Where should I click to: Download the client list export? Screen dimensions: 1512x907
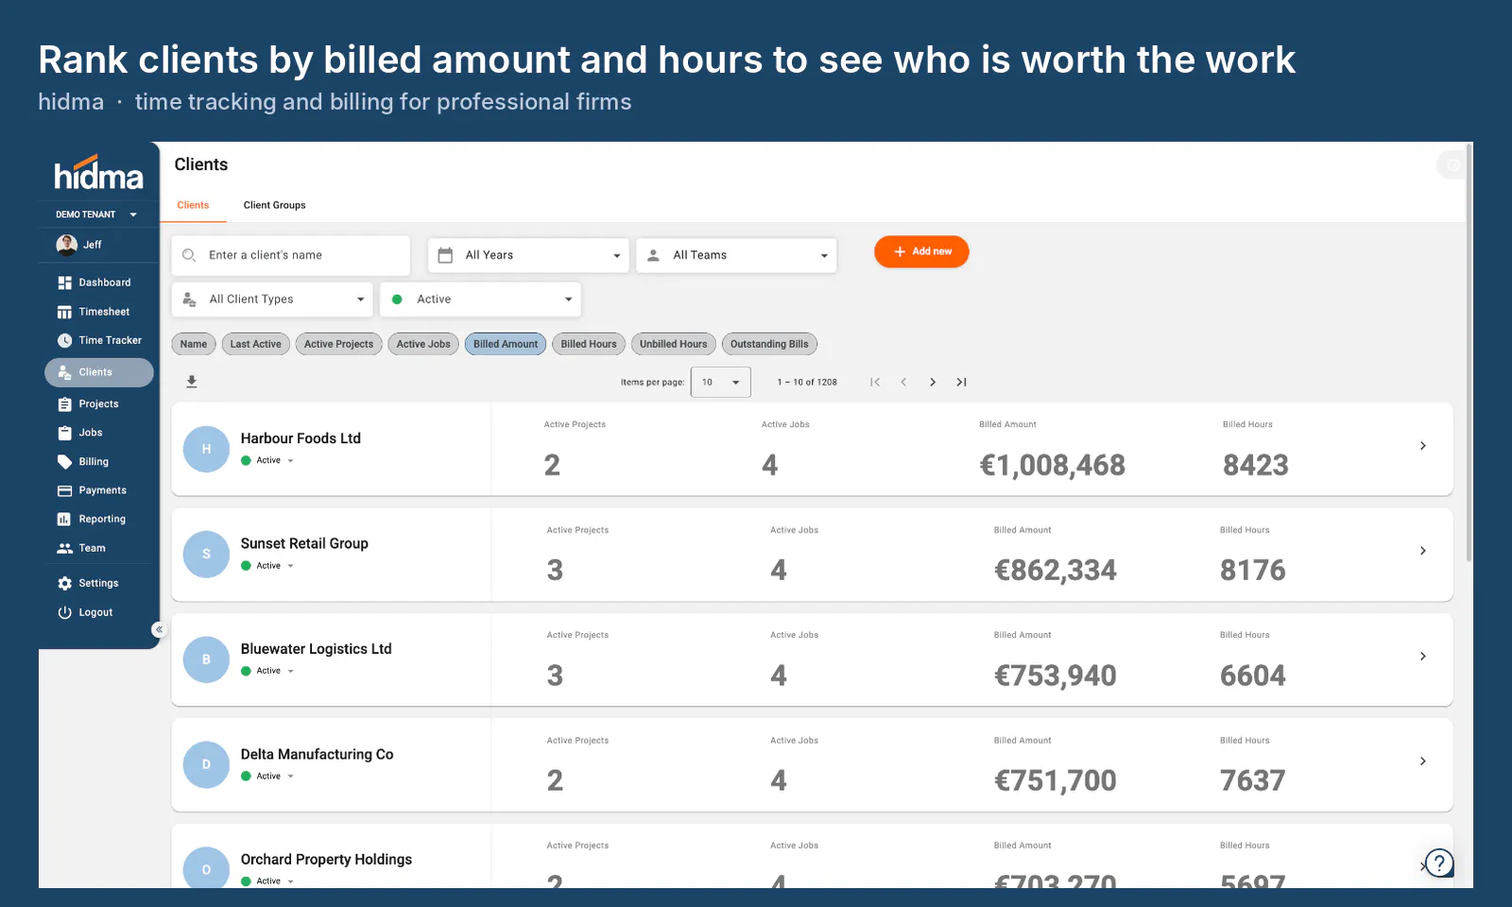[x=192, y=382]
